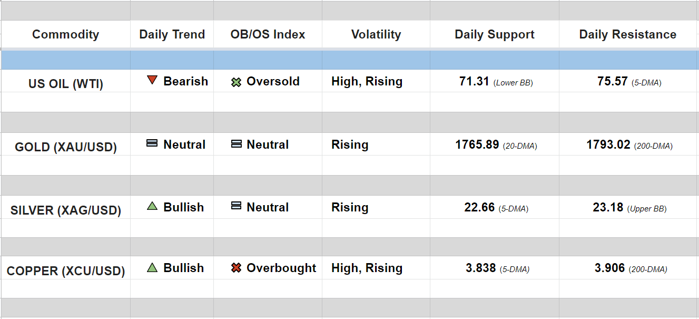Select the OB/OS Index header cell
This screenshot has width=699, height=319.
268,35
